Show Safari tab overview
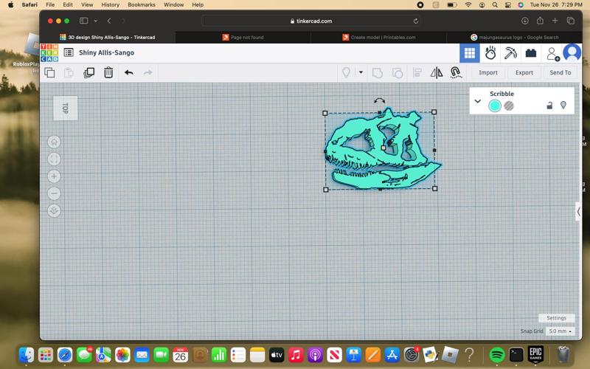This screenshot has width=590, height=369. [570, 21]
